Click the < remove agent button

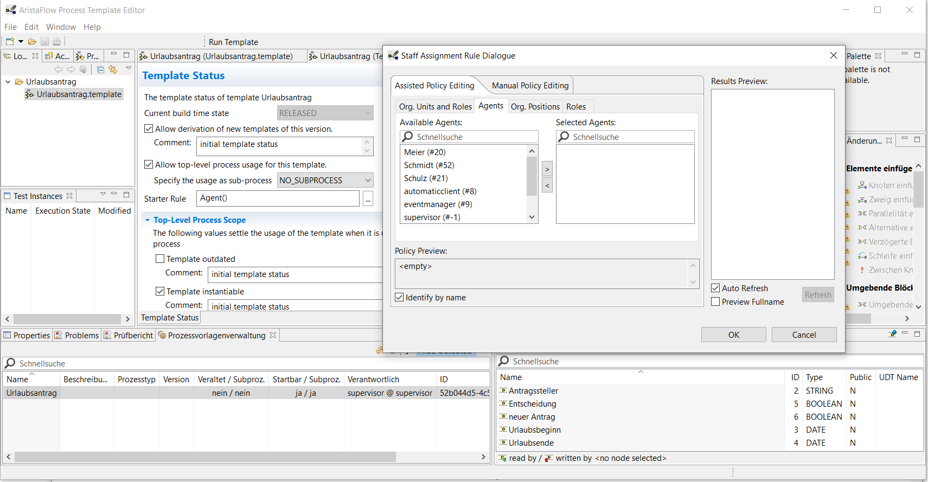547,185
